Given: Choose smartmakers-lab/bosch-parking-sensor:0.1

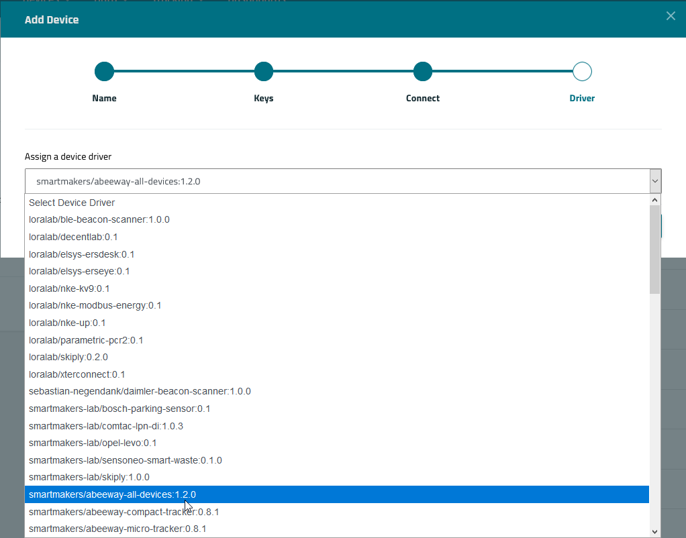Looking at the screenshot, I should [119, 409].
